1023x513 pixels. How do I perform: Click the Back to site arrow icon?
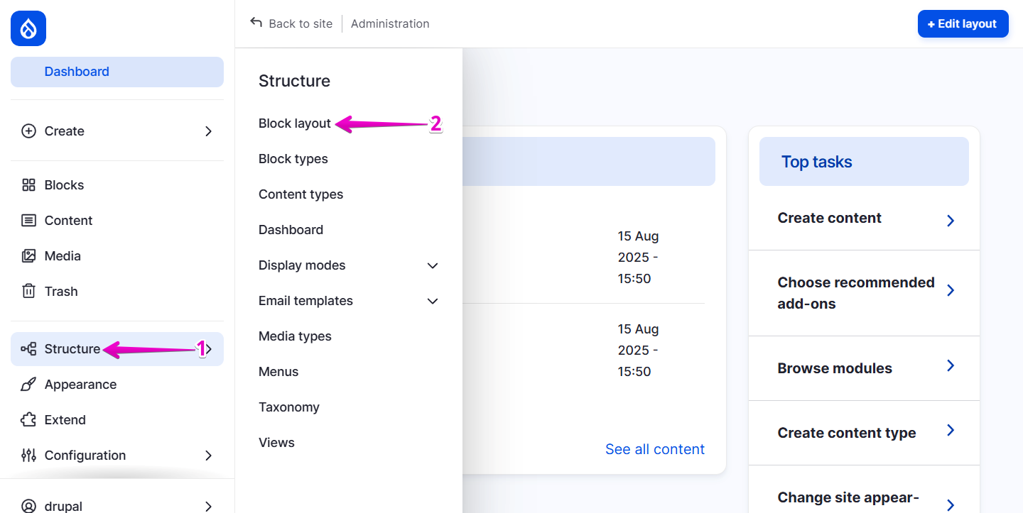click(x=255, y=23)
